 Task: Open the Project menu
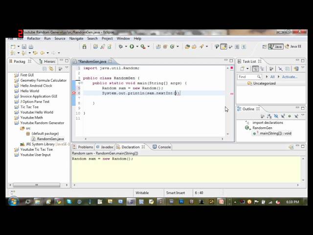(x=107, y=38)
